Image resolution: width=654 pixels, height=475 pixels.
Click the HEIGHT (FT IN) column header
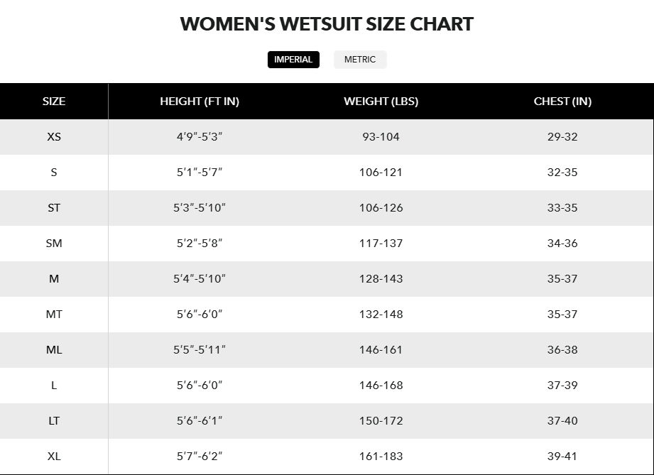(x=201, y=101)
